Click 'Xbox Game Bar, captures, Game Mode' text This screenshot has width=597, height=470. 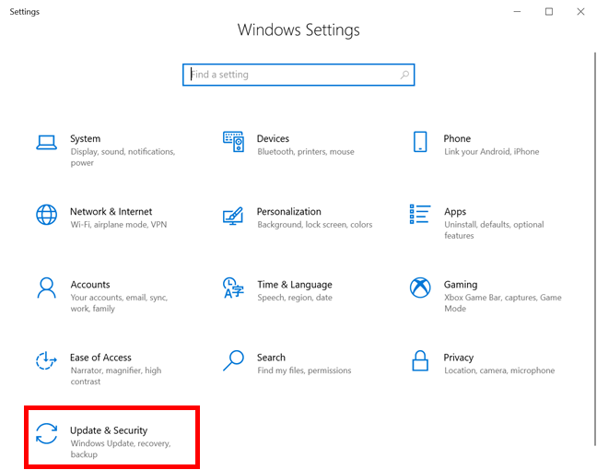503,303
